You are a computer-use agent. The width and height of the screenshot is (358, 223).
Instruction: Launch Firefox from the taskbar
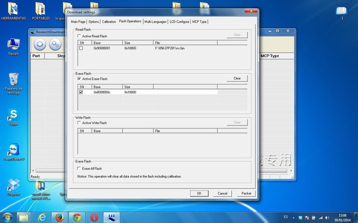[59, 217]
